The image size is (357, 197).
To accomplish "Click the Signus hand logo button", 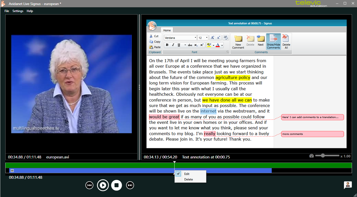I will 152,26.
